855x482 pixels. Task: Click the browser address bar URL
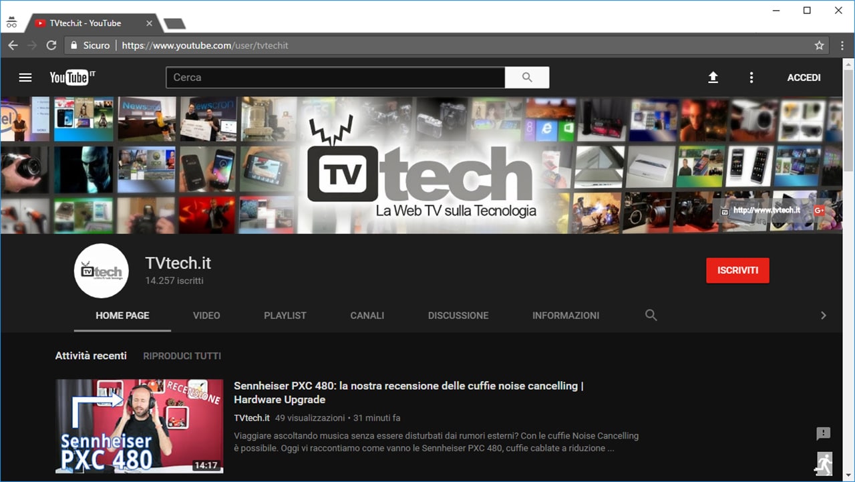coord(205,45)
